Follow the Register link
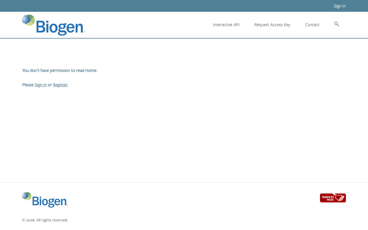Image resolution: width=368 pixels, height=230 pixels. click(60, 85)
